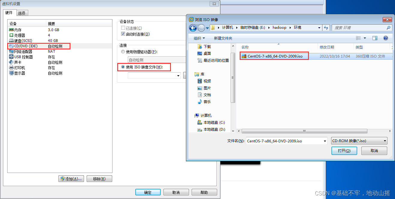The image size is (395, 199).
Task: Click the 添加(A)... button
Action: tap(71, 179)
